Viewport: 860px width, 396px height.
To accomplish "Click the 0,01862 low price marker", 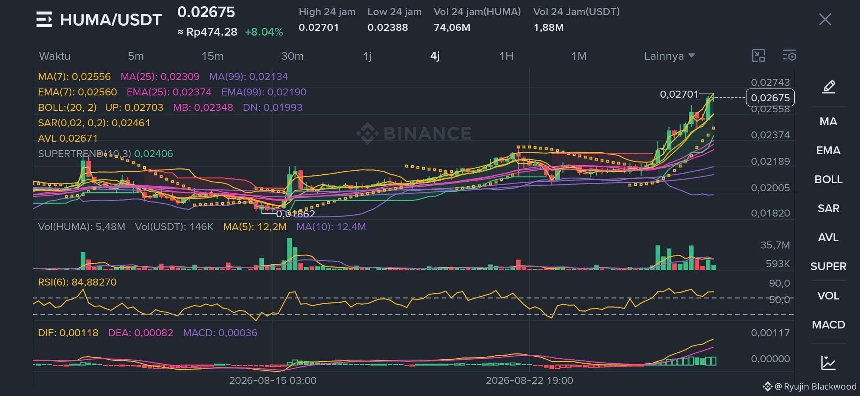I will 295,214.
